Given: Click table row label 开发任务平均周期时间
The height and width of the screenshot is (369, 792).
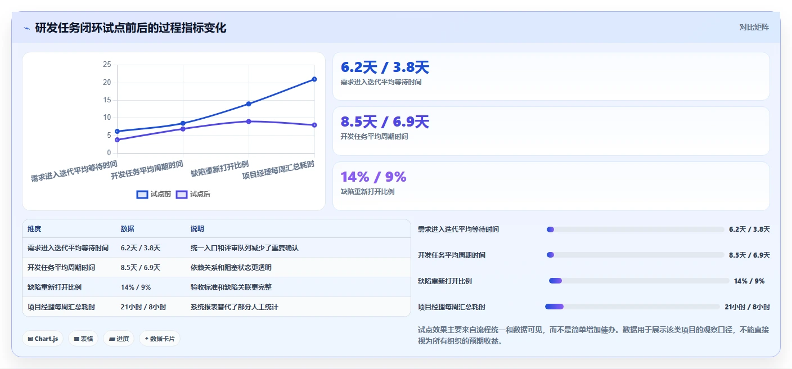Looking at the screenshot, I should [61, 267].
